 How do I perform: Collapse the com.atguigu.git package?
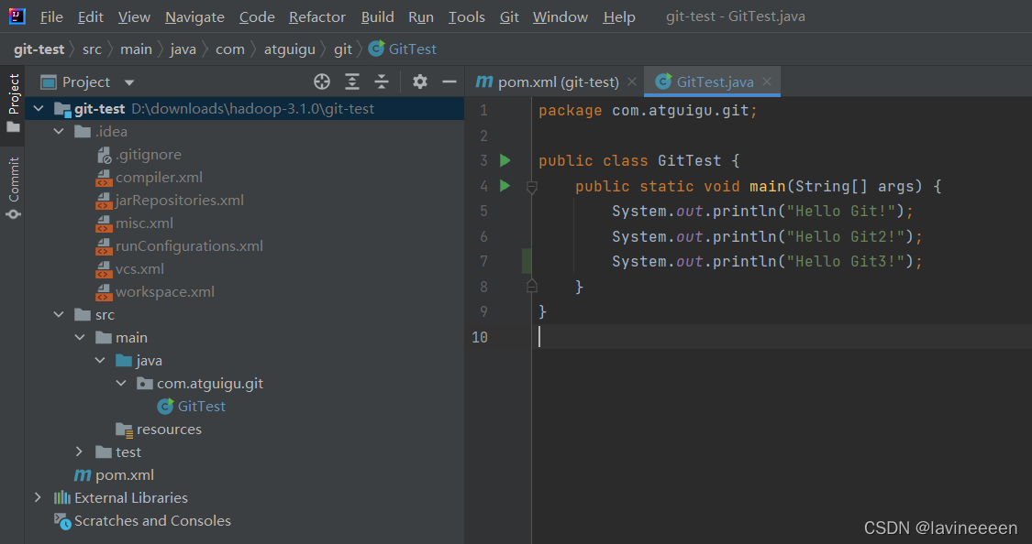pos(121,383)
